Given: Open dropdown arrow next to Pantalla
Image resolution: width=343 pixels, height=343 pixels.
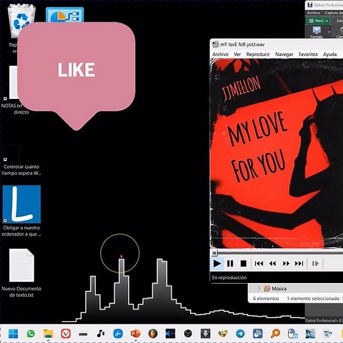Looking at the screenshot, I should click(329, 32).
